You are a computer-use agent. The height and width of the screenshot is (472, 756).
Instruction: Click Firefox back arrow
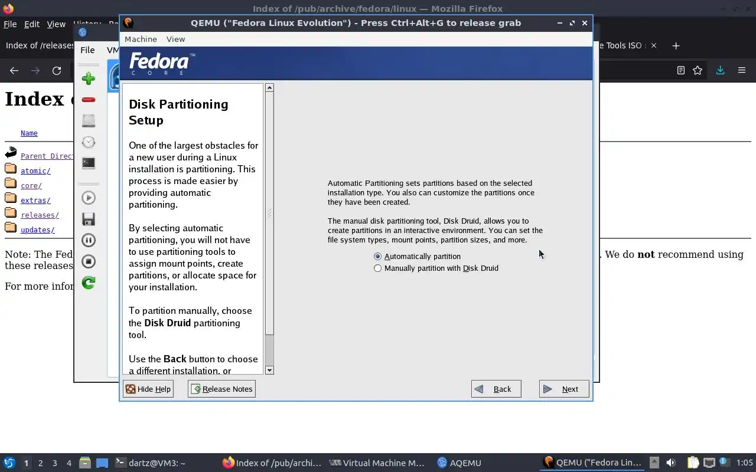(14, 70)
